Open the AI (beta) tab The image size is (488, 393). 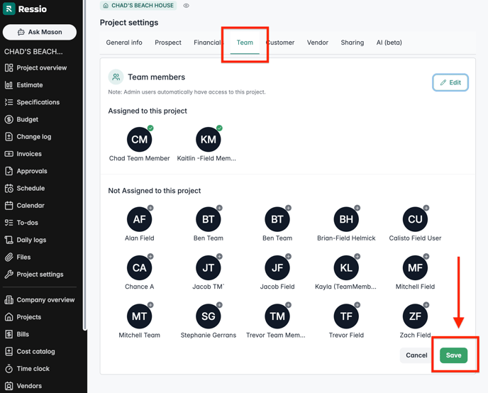point(389,43)
